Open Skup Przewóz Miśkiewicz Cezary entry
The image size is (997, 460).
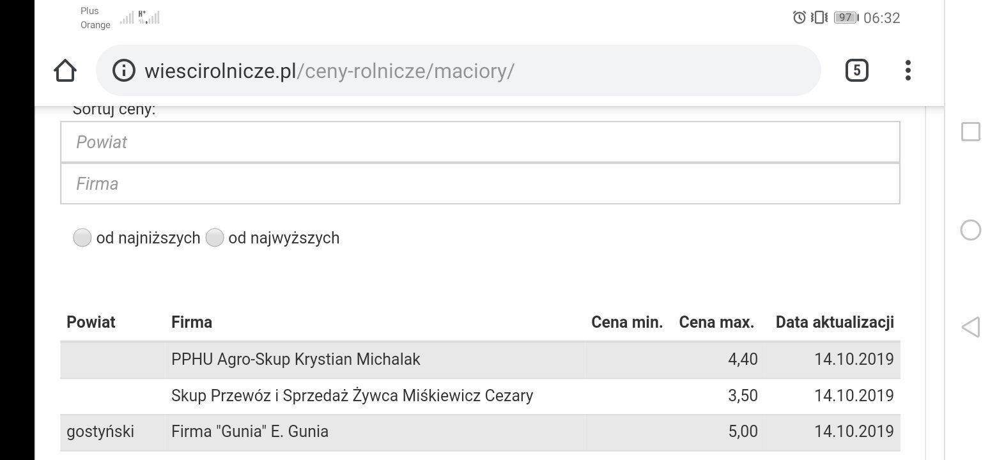352,396
